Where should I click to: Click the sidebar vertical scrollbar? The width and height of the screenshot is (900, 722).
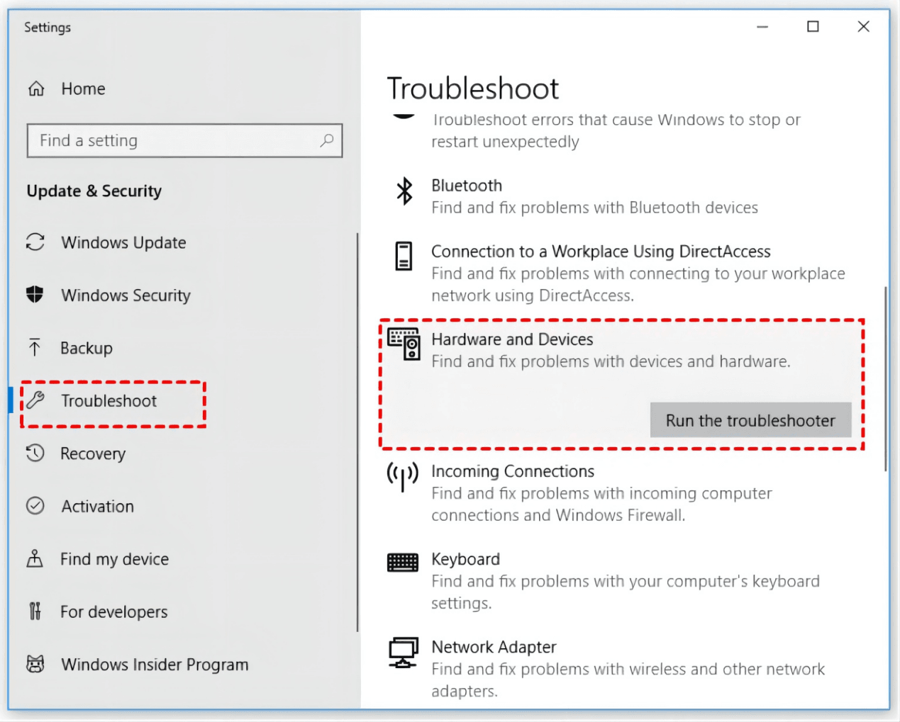pyautogui.click(x=357, y=432)
